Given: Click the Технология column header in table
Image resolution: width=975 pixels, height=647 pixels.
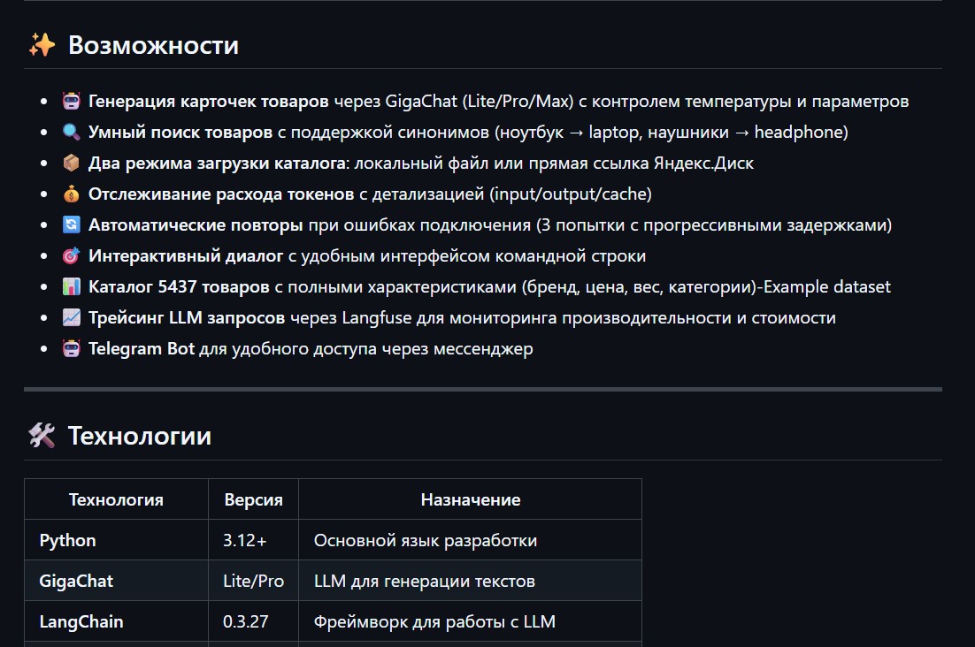Looking at the screenshot, I should click(x=116, y=500).
